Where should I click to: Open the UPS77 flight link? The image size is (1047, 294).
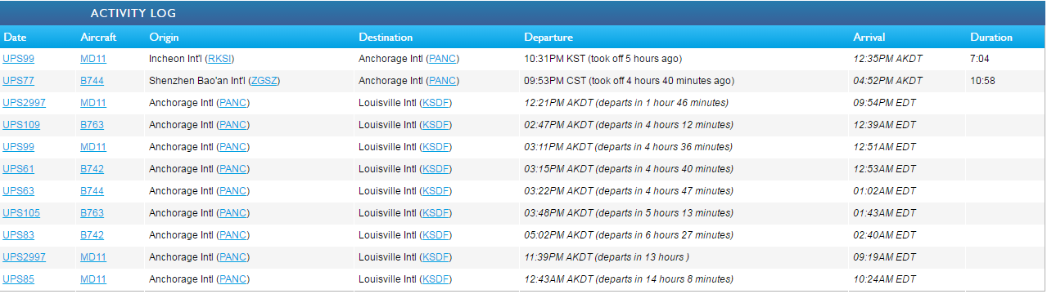coord(18,81)
